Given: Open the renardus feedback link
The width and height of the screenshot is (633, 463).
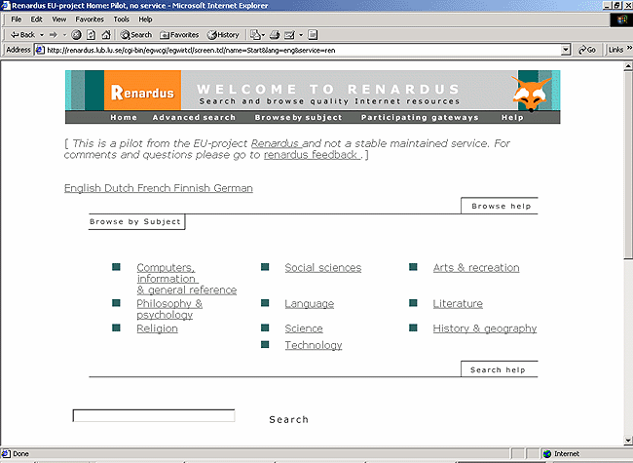Looking at the screenshot, I should pyautogui.click(x=312, y=155).
